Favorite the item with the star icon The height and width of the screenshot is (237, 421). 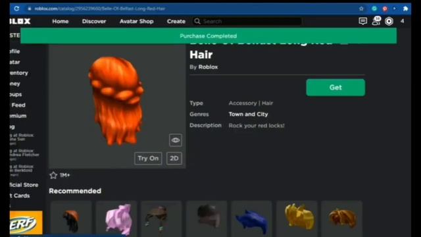tap(53, 175)
